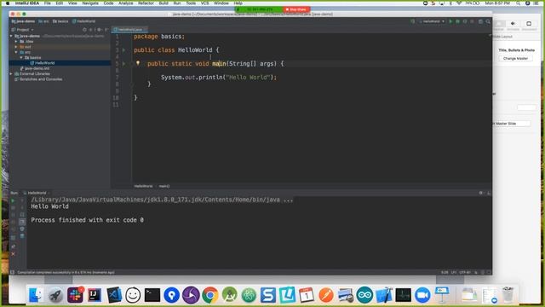Open Search Everywhere magnifier in IntelliJ toolbar
The image size is (545, 307).
coord(488,21)
